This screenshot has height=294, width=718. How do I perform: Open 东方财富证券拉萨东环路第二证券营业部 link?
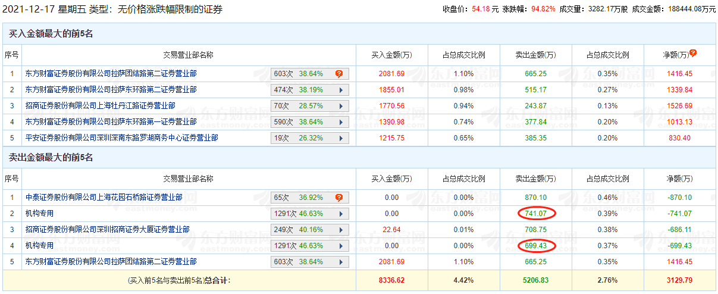[111, 90]
